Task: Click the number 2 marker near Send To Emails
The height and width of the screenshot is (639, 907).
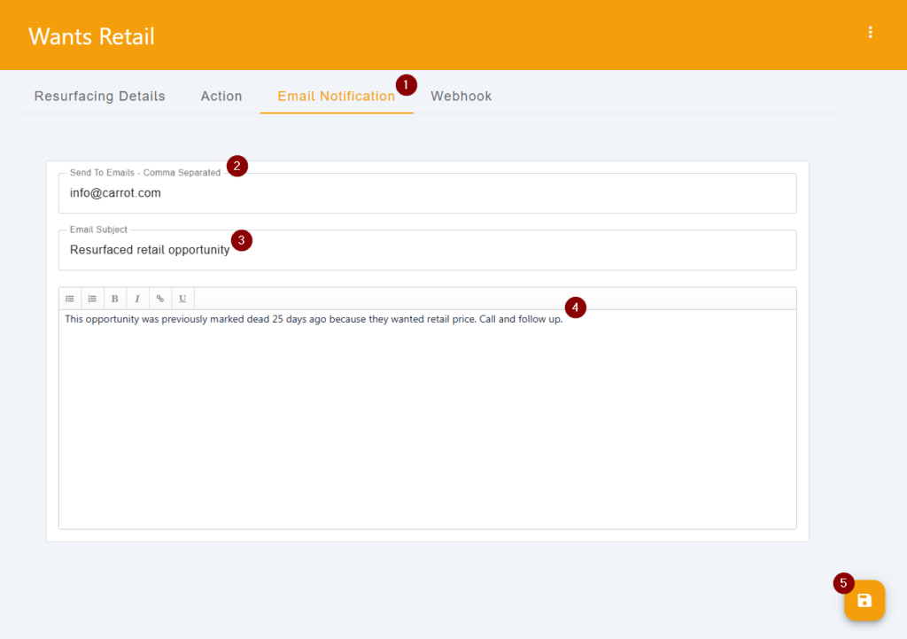Action: click(236, 166)
